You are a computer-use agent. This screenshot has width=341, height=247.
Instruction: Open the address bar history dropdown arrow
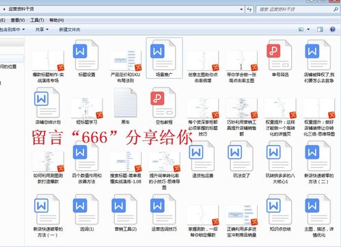tap(241, 10)
